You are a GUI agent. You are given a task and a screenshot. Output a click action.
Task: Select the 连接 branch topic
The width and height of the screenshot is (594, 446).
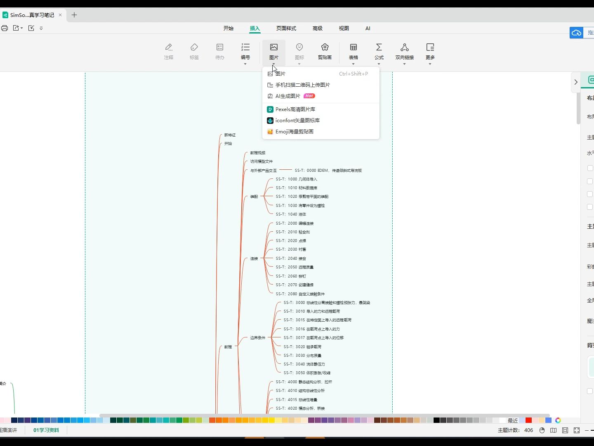[254, 259]
